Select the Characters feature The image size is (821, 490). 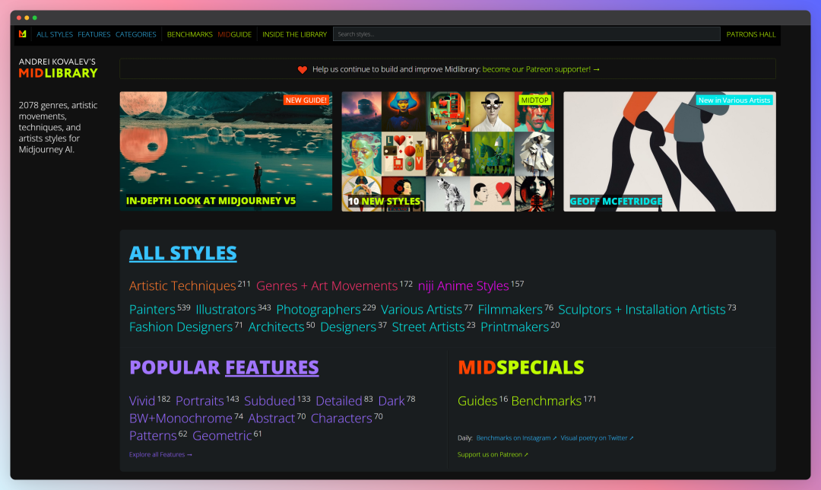pos(341,418)
